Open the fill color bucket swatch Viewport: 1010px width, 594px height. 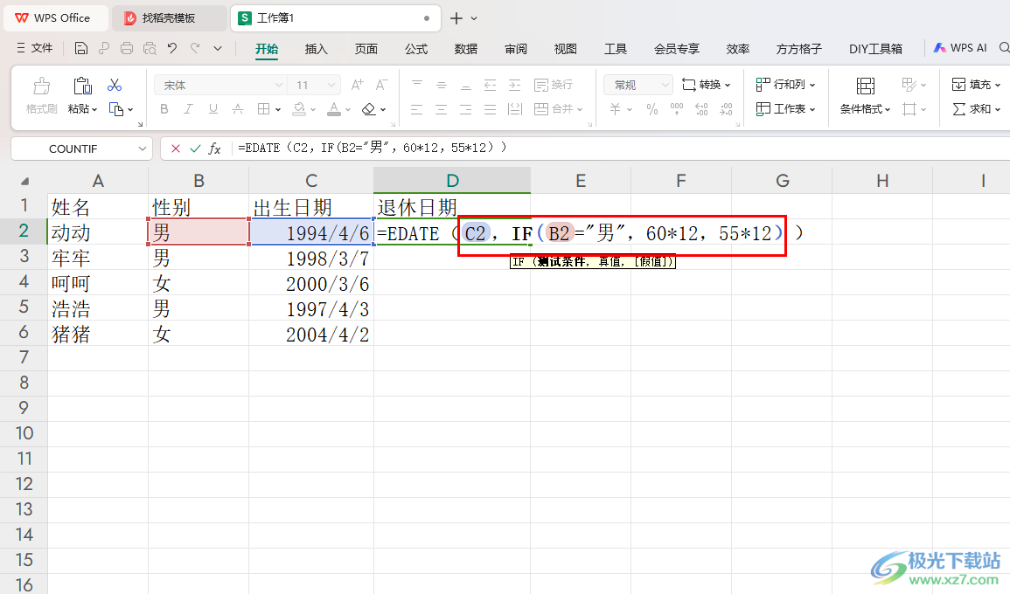[299, 109]
